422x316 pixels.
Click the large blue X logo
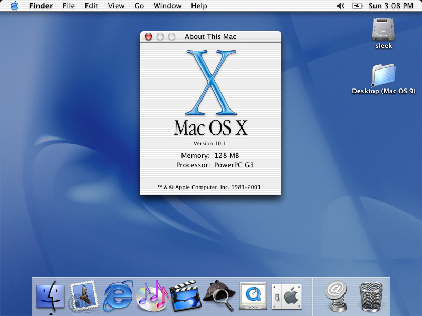click(x=210, y=83)
